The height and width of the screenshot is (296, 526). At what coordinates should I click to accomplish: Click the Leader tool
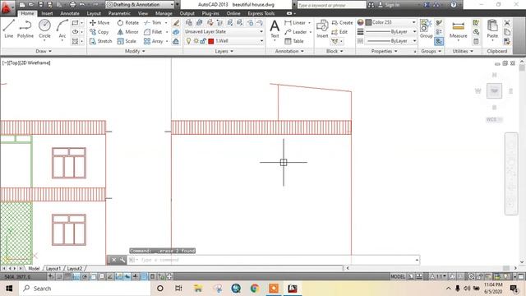point(296,32)
